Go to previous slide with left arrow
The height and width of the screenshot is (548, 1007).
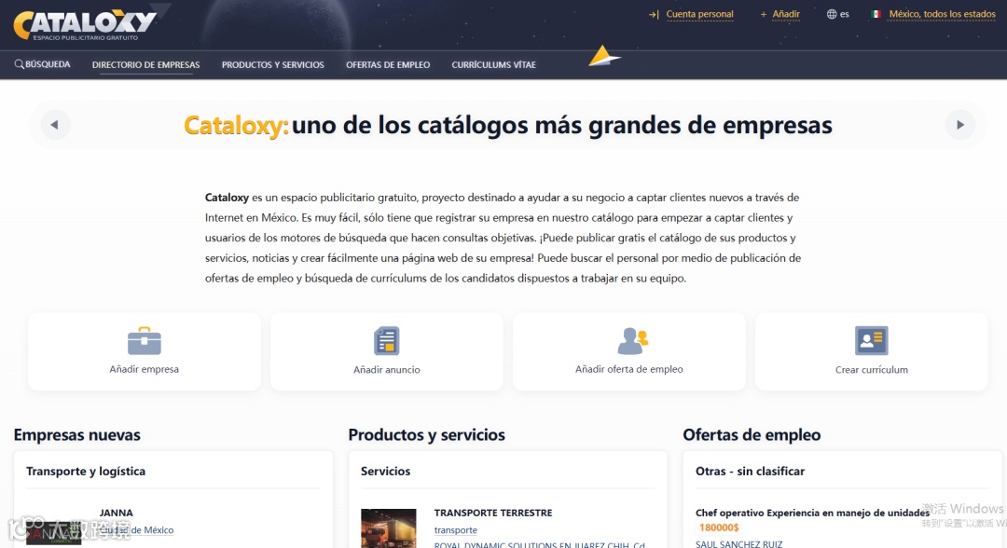point(55,125)
